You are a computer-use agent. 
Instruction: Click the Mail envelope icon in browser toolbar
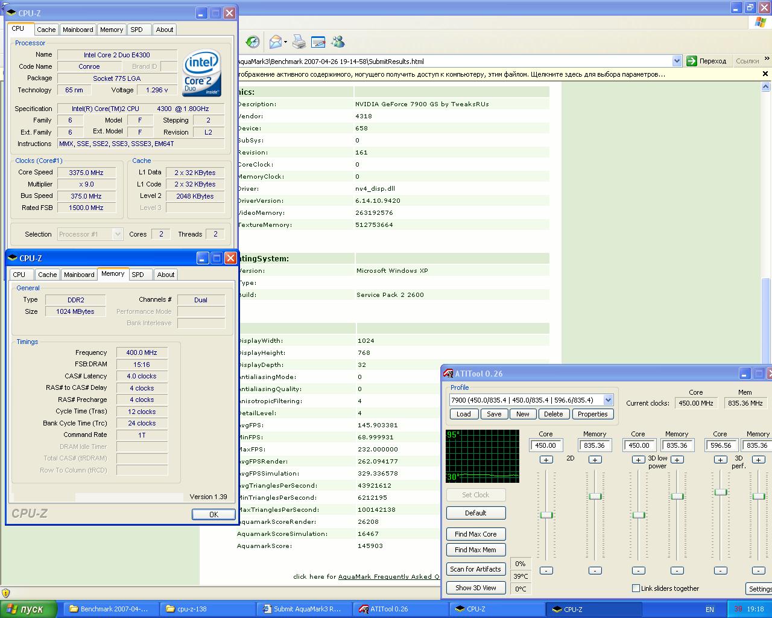[x=276, y=42]
